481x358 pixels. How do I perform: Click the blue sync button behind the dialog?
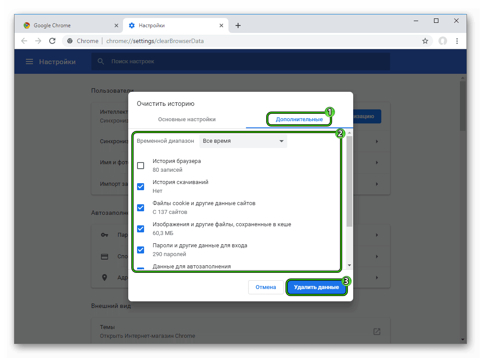point(367,116)
